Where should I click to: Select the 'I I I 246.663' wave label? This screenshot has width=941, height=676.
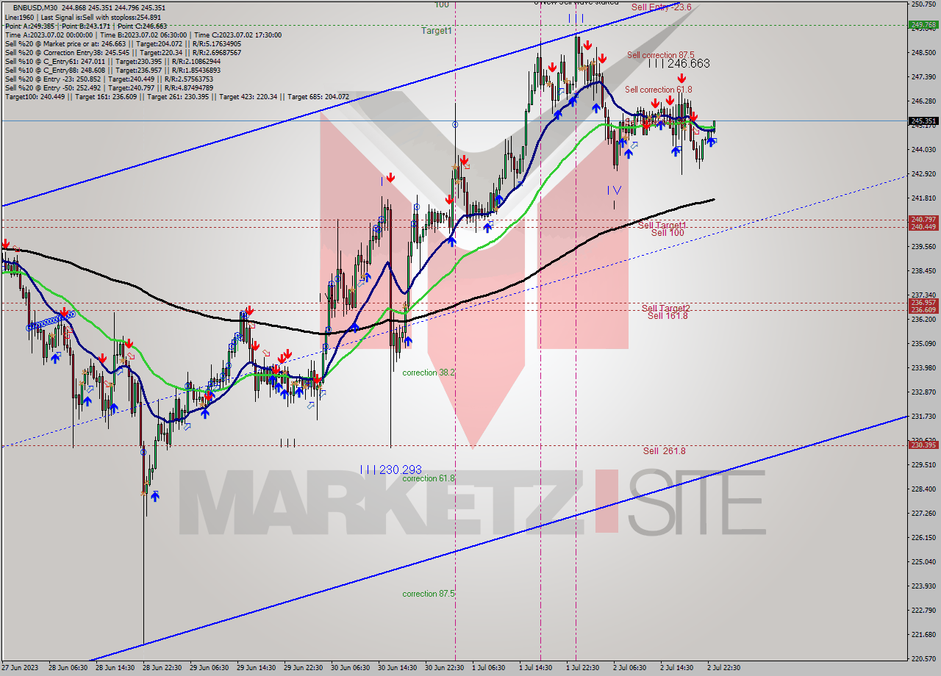coord(679,64)
